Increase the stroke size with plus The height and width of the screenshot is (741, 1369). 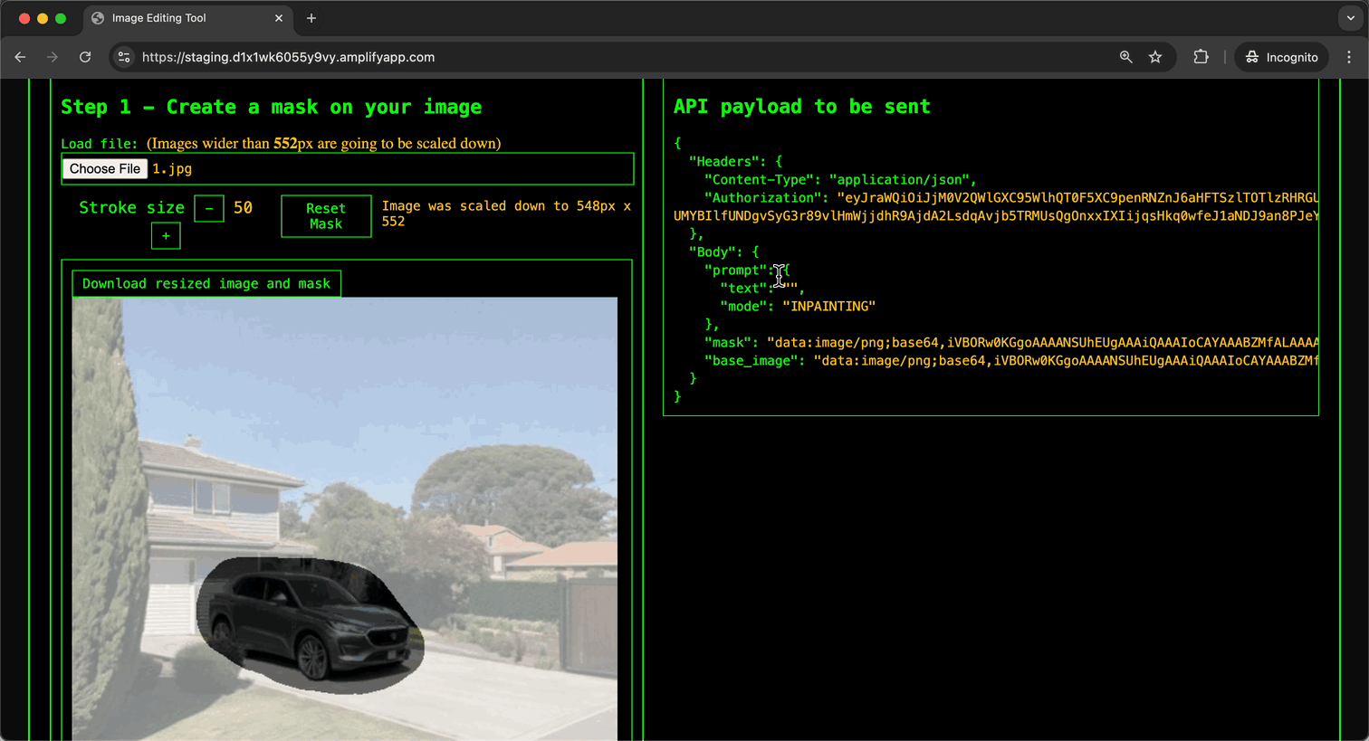pyautogui.click(x=166, y=235)
